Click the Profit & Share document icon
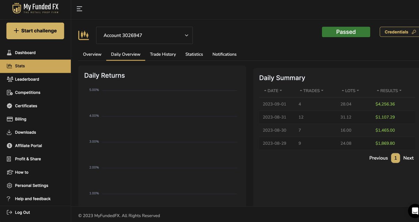This screenshot has height=222, width=419. tap(9, 159)
